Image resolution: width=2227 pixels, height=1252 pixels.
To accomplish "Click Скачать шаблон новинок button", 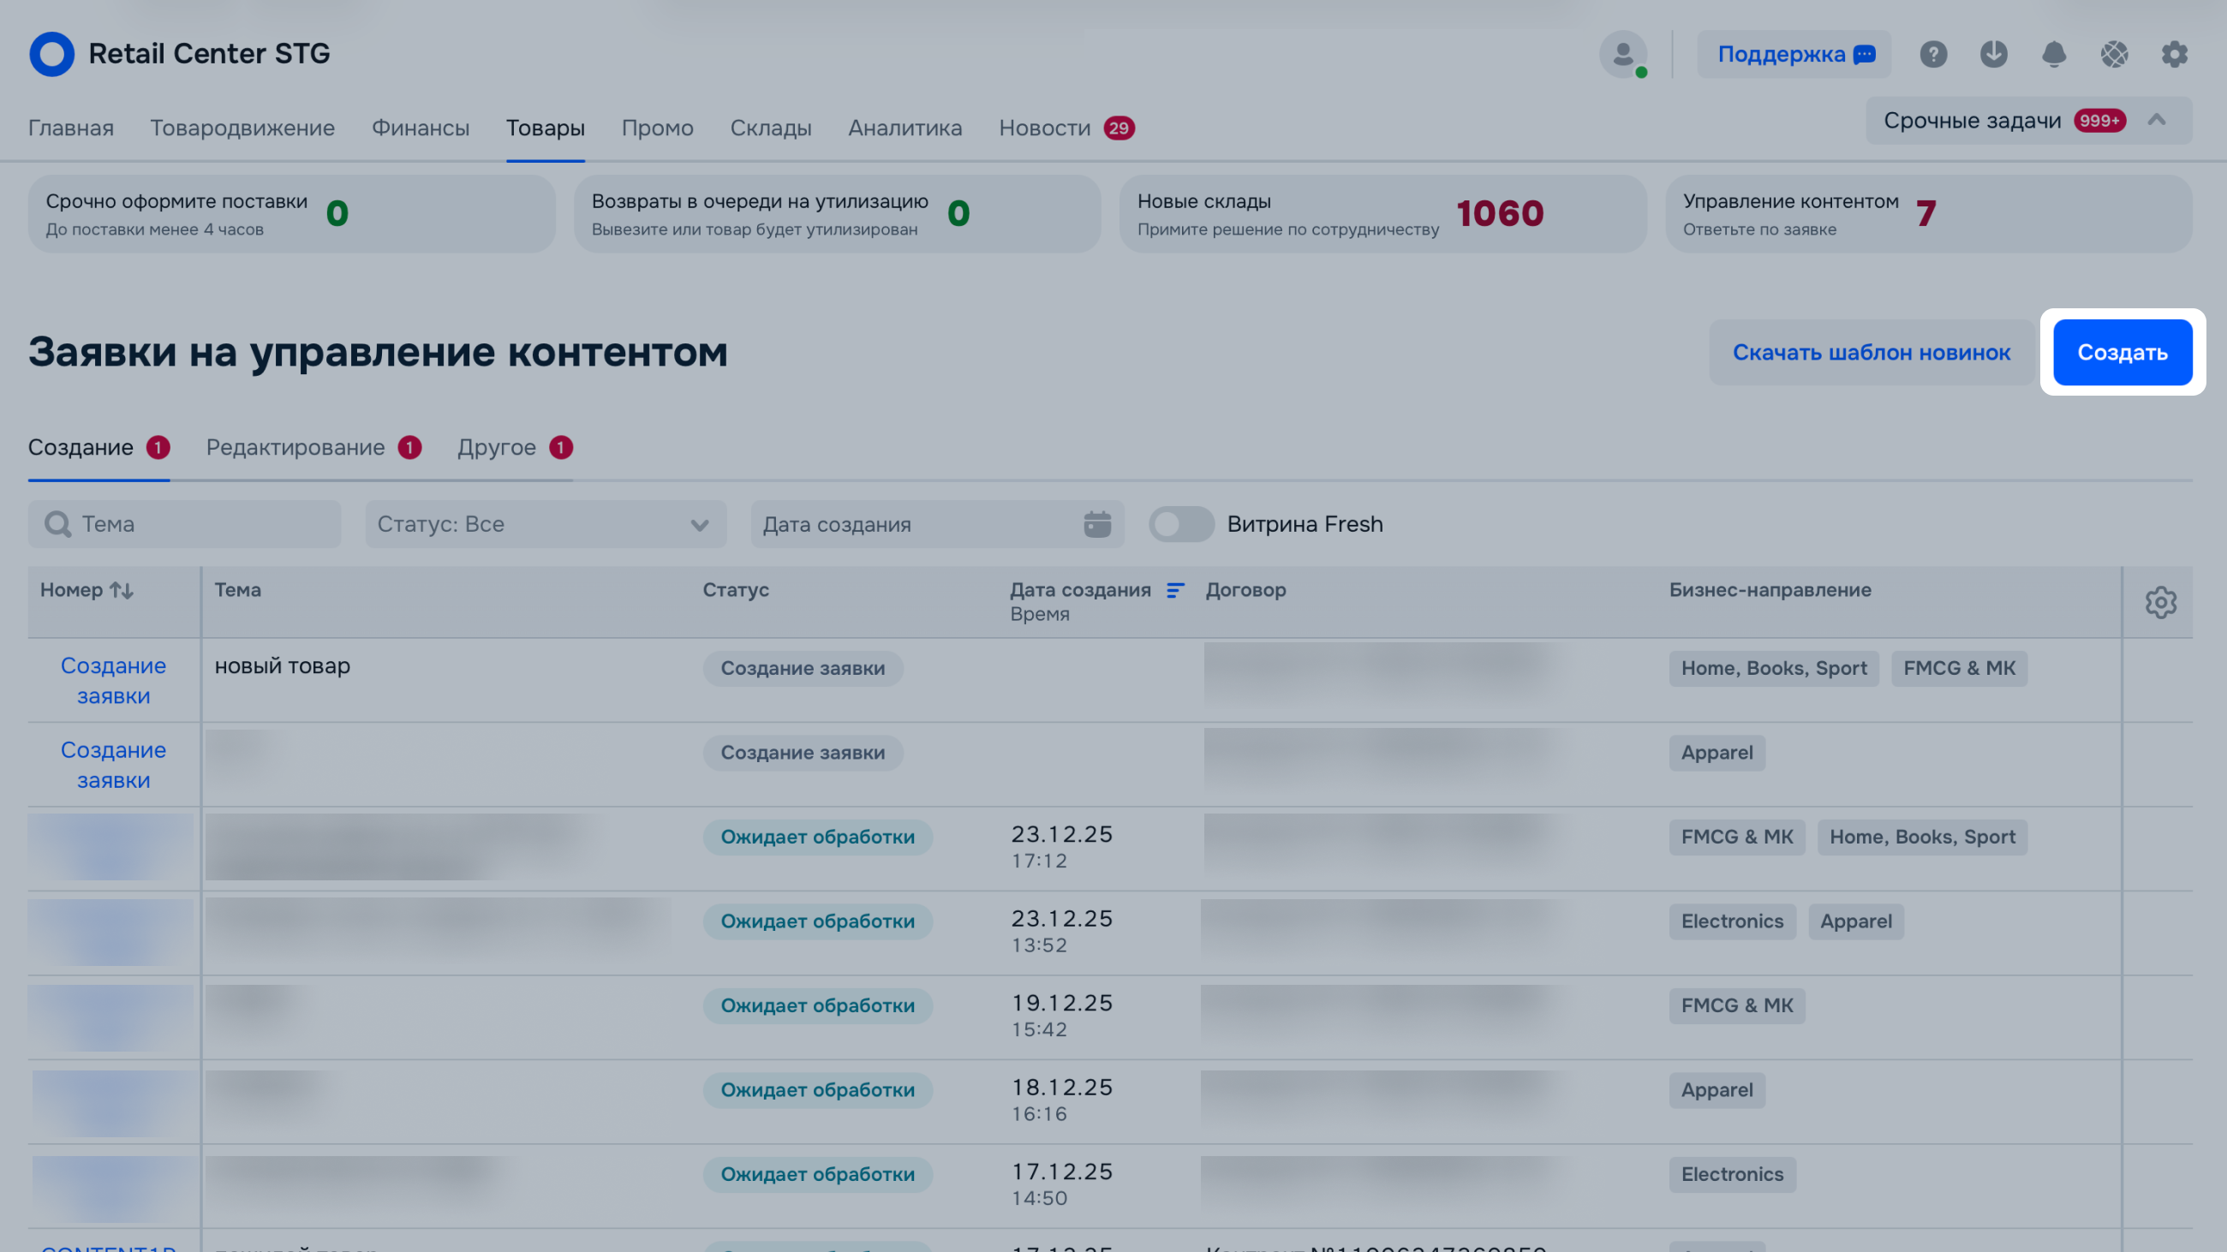I will click(x=1871, y=353).
